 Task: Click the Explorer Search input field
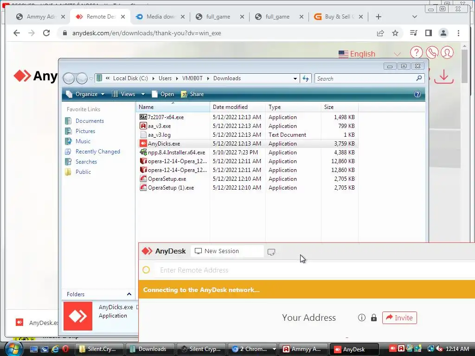(365, 78)
